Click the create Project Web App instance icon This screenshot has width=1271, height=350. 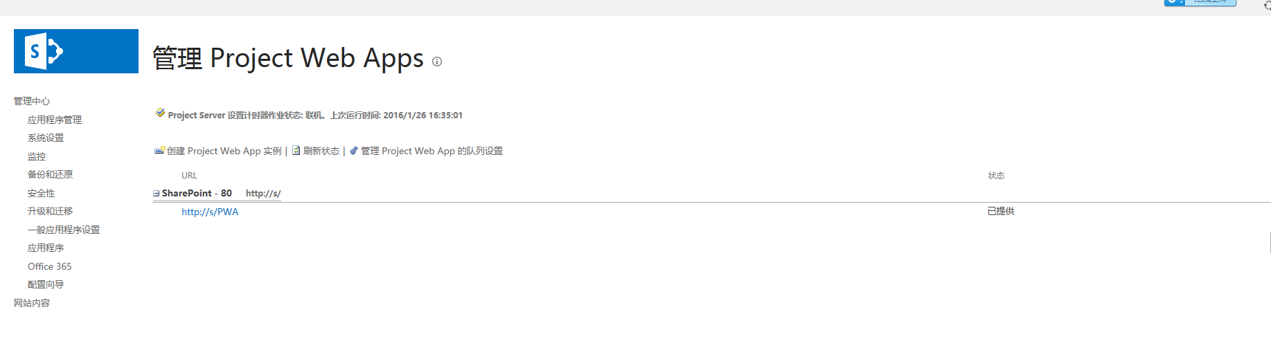[159, 150]
